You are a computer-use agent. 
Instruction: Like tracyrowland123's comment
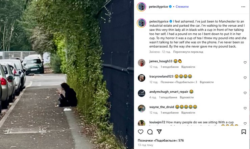[x=245, y=78]
